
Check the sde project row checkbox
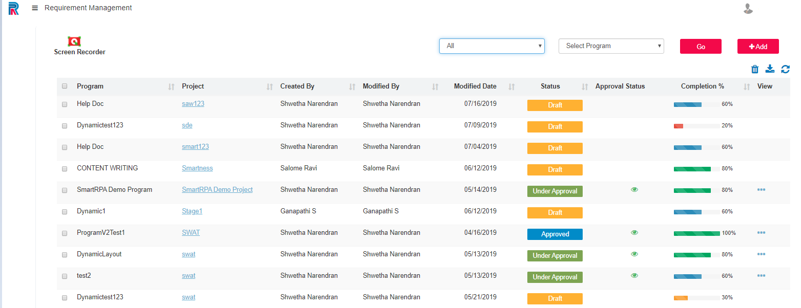(65, 126)
